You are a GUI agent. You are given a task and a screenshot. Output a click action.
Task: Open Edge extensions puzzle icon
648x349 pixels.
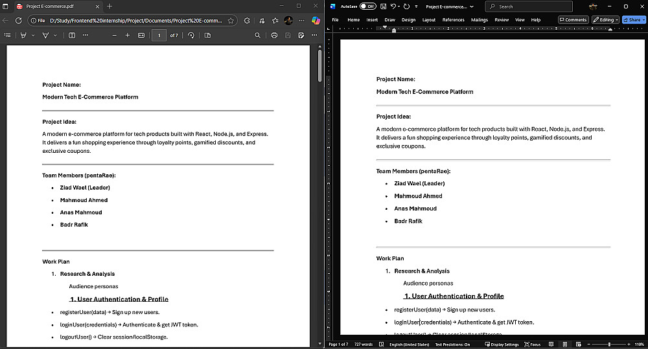click(247, 20)
